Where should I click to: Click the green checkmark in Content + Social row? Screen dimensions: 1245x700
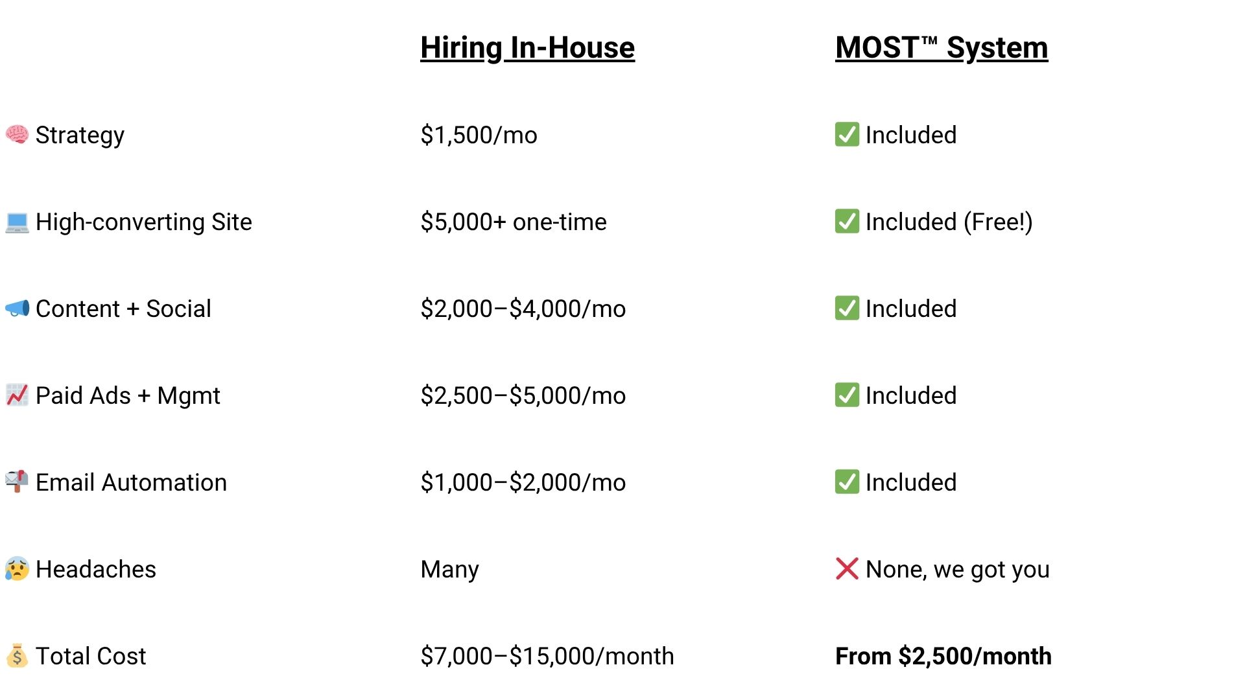(847, 309)
